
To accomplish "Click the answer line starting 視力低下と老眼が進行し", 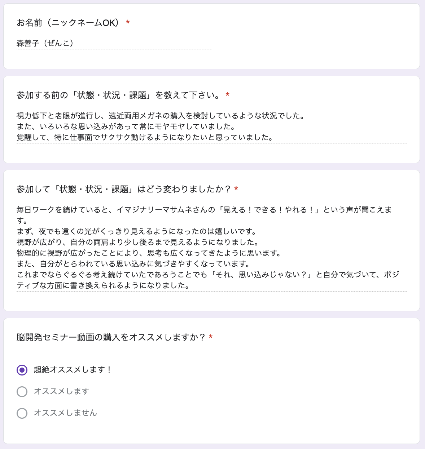I will point(162,116).
